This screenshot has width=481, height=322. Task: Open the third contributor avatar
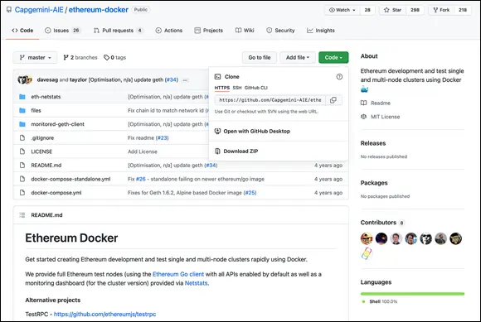(396, 238)
